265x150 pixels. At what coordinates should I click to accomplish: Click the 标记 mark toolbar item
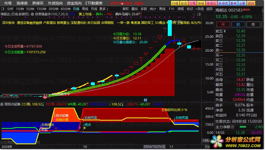coord(190,9)
